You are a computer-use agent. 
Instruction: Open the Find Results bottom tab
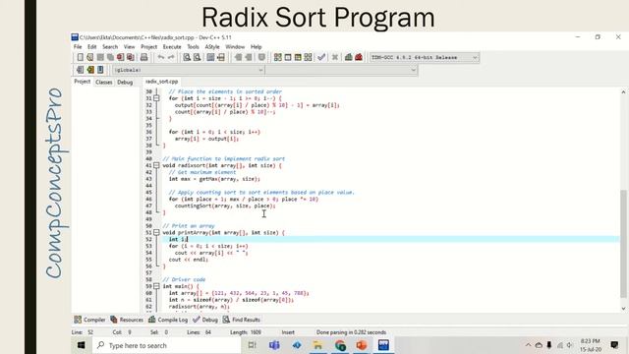pyautogui.click(x=242, y=320)
